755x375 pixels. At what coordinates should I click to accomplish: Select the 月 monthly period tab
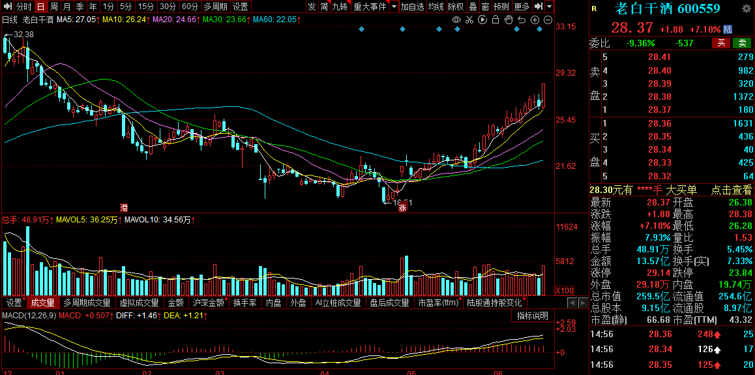[x=67, y=7]
